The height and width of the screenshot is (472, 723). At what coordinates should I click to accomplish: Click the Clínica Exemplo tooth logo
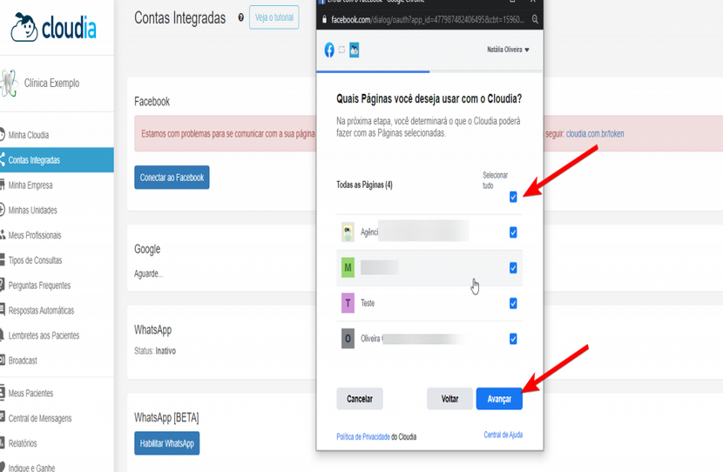(9, 83)
